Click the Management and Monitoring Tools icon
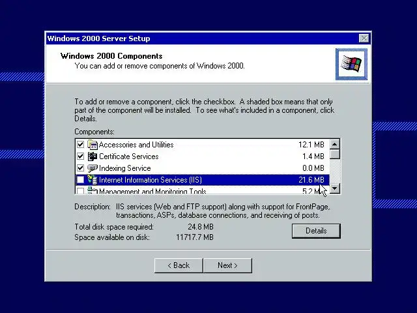This screenshot has width=417, height=313. [x=93, y=190]
